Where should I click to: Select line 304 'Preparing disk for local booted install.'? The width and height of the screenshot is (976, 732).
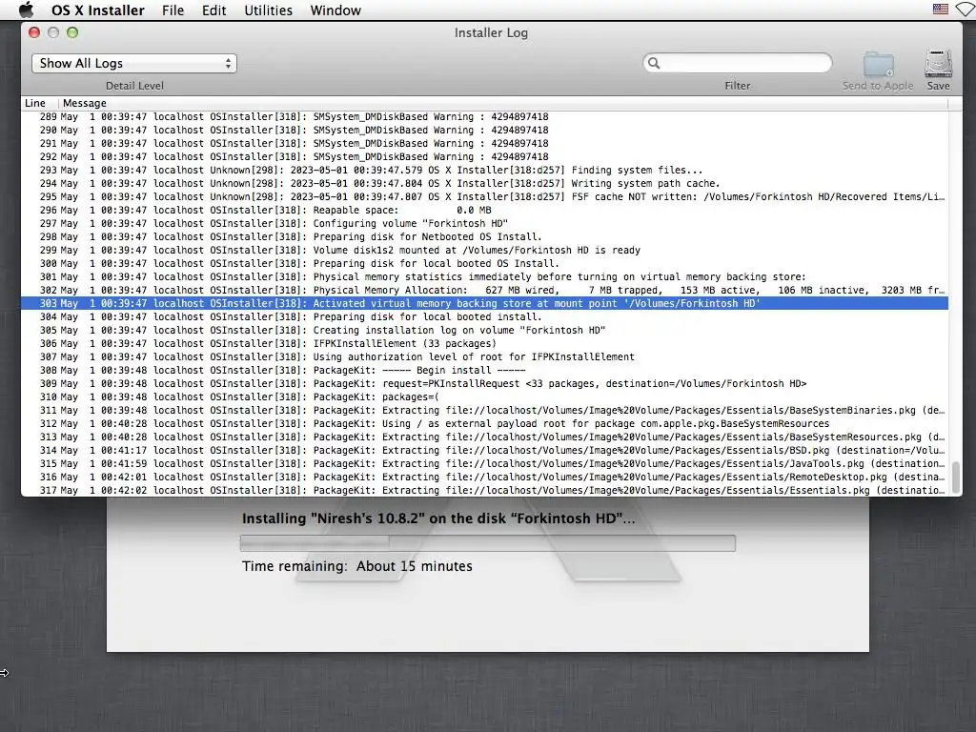(x=484, y=316)
